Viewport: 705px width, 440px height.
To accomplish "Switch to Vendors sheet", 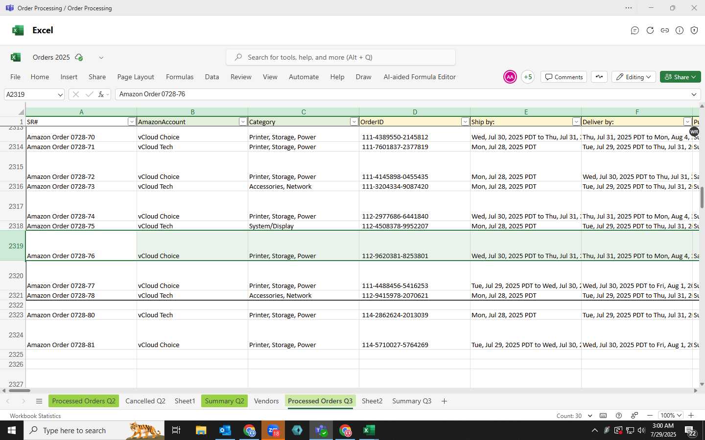I will click(x=266, y=401).
